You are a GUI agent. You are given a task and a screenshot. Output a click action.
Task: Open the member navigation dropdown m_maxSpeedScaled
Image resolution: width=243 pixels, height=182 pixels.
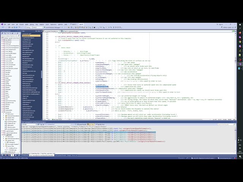pyautogui.click(x=147, y=31)
